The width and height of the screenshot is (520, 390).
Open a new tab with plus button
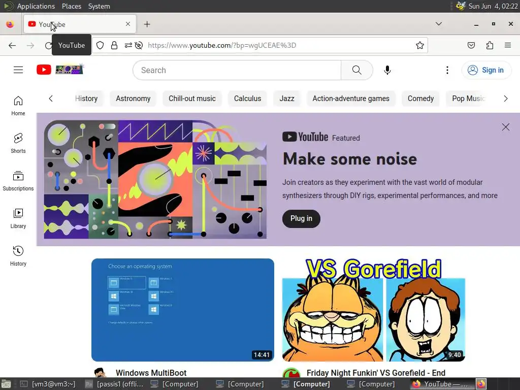coord(147,24)
